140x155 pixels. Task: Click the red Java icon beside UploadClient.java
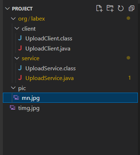pos(20,48)
